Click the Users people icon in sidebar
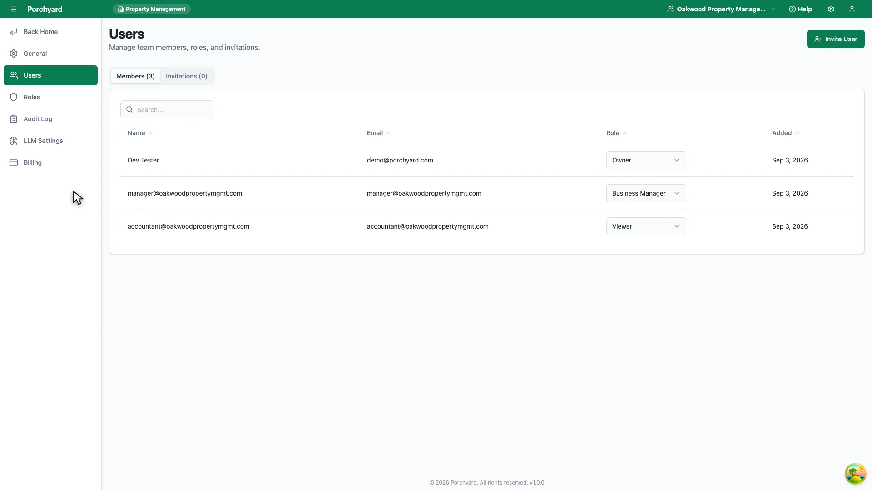The width and height of the screenshot is (872, 490). coord(14,75)
